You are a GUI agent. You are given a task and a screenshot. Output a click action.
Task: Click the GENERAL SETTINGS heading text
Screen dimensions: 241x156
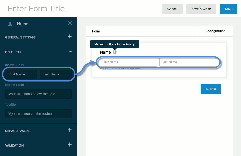tap(20, 37)
